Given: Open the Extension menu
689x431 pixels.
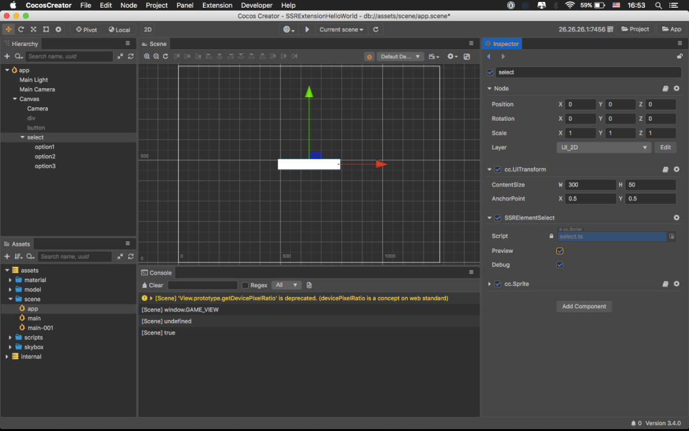Looking at the screenshot, I should pyautogui.click(x=217, y=5).
